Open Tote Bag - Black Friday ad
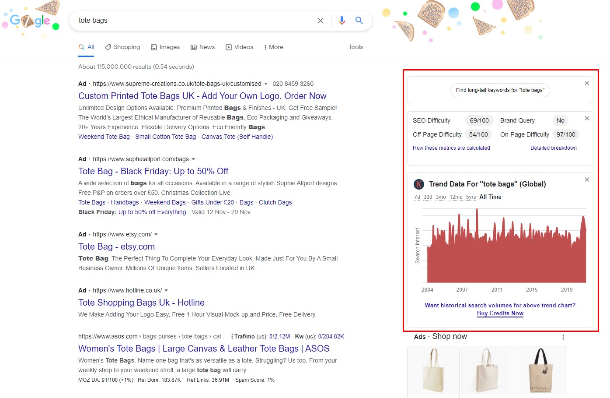610x398 pixels. point(153,171)
